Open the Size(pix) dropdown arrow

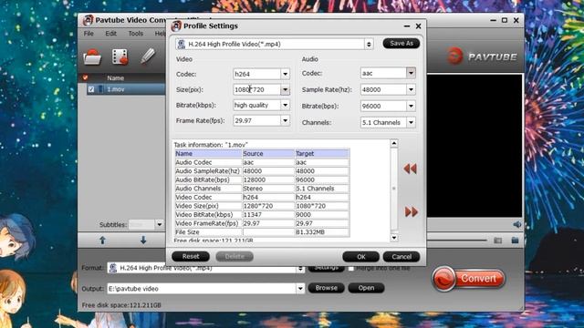point(285,89)
